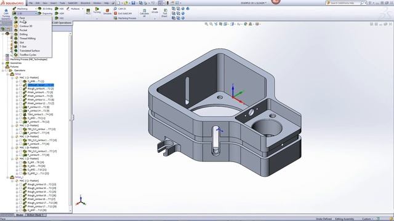Collapse the Setup node in the tree
Viewport: 394px width, 221px height.
(7, 74)
